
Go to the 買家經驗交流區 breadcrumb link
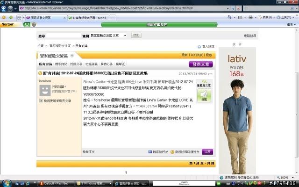[60, 46]
